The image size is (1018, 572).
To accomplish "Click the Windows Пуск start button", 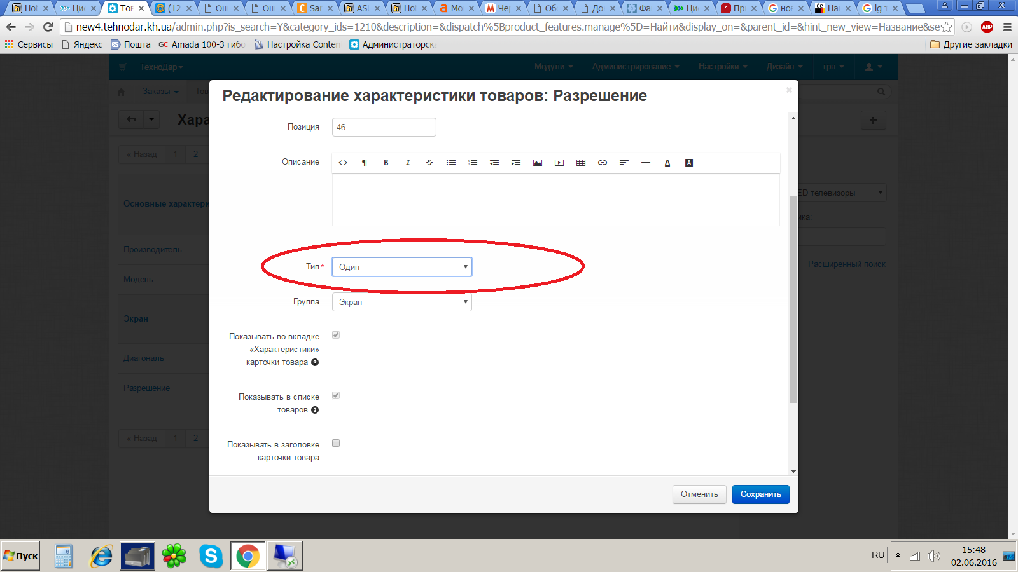I will point(21,556).
